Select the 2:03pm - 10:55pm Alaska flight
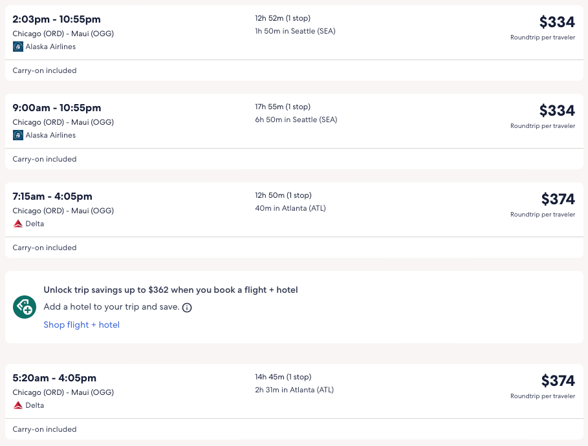 [x=57, y=19]
